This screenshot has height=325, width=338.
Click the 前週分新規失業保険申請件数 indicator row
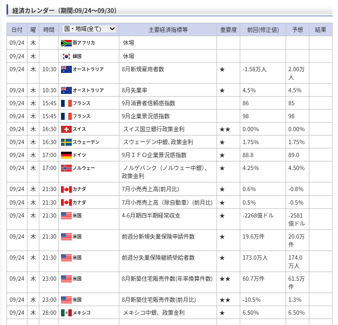pyautogui.click(x=170, y=240)
